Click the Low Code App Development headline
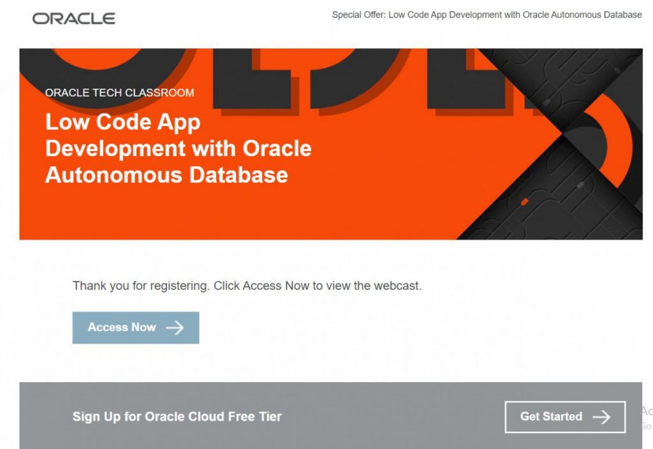The height and width of the screenshot is (449, 653). (179, 148)
